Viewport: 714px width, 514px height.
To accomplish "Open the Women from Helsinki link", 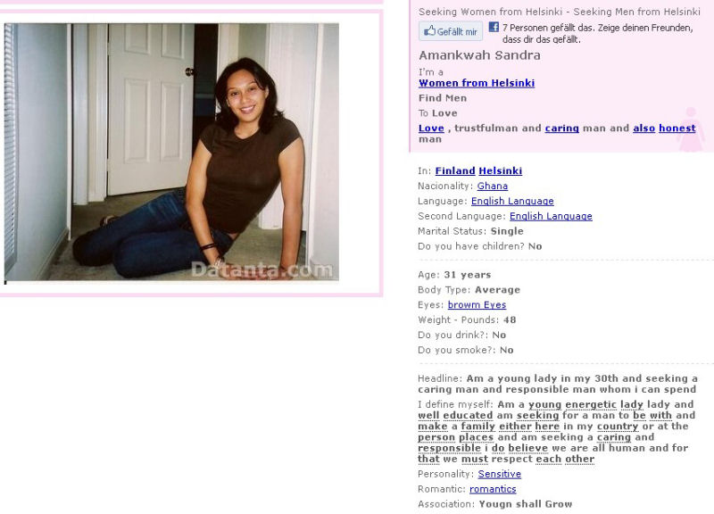I will 477,83.
